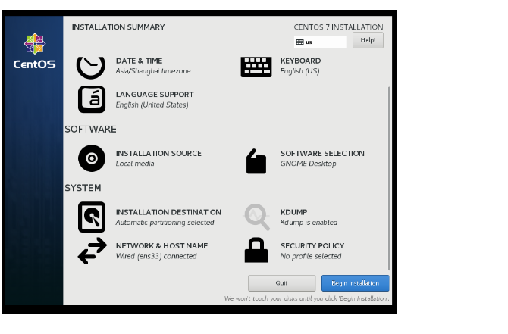Select the KDUMP label
Image resolution: width=508 pixels, height=334 pixels.
tap(294, 212)
